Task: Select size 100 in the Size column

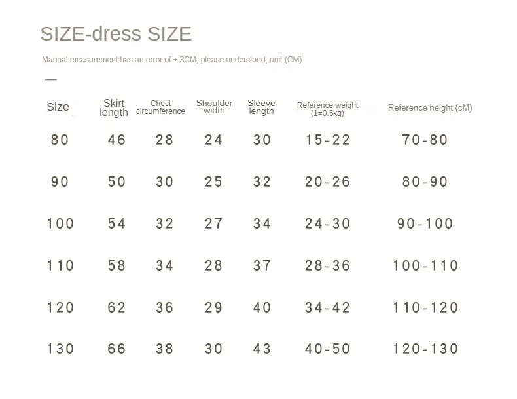Action: [x=60, y=223]
